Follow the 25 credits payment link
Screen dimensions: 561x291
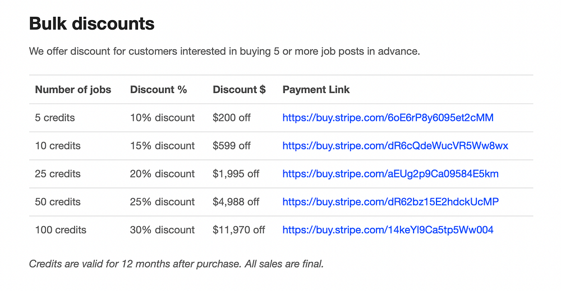[x=390, y=173]
